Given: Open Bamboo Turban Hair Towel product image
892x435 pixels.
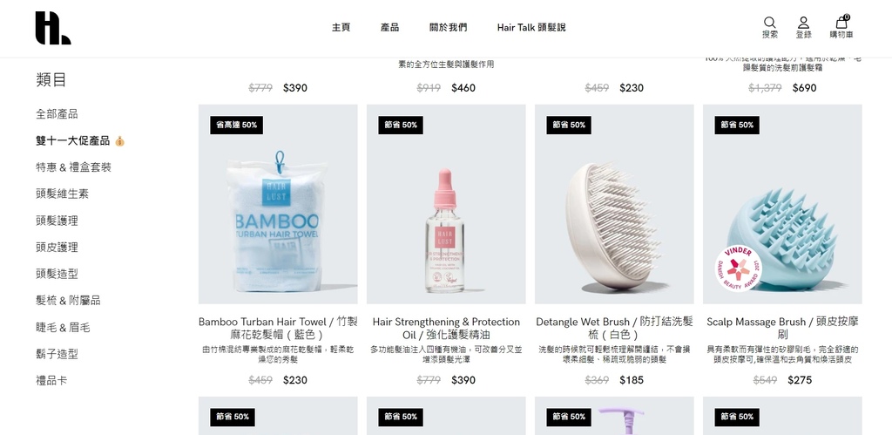Looking at the screenshot, I should 278,204.
